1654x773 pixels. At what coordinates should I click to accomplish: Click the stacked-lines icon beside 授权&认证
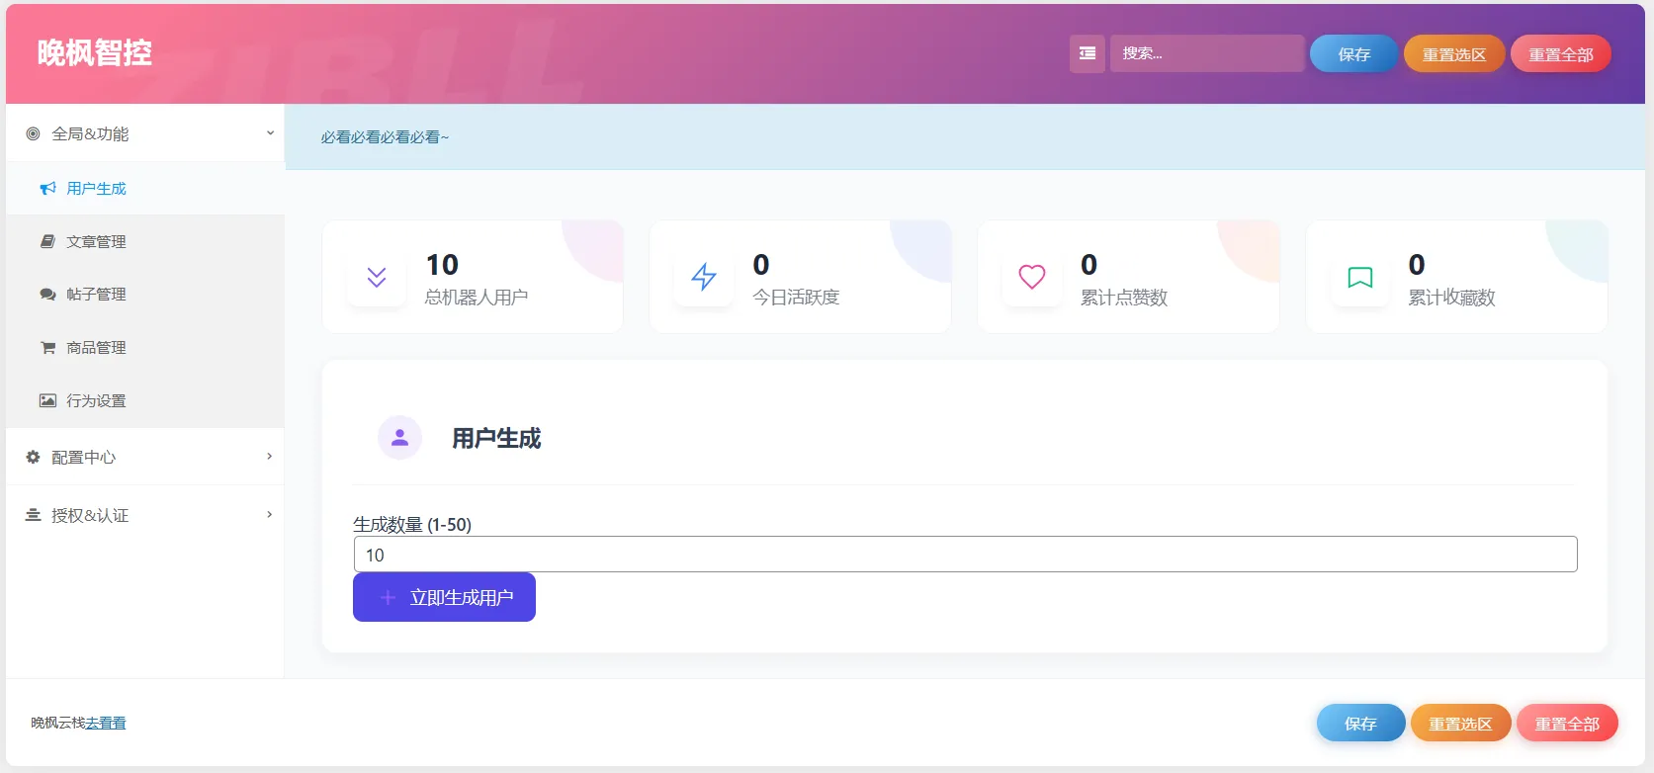pyautogui.click(x=33, y=515)
